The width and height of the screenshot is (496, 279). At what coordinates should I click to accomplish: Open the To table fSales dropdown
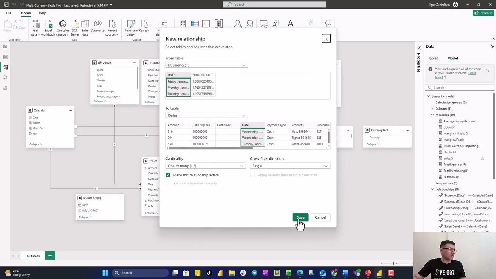coord(207,115)
